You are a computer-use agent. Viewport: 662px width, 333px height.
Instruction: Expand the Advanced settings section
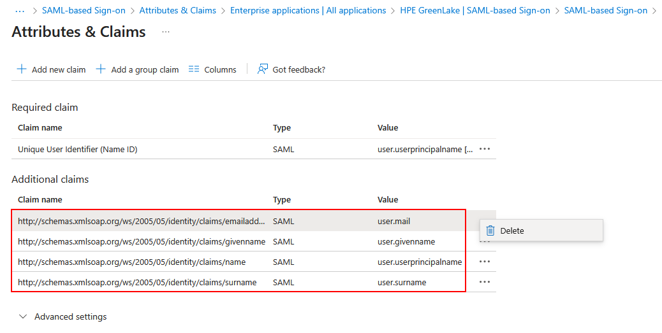coord(63,316)
